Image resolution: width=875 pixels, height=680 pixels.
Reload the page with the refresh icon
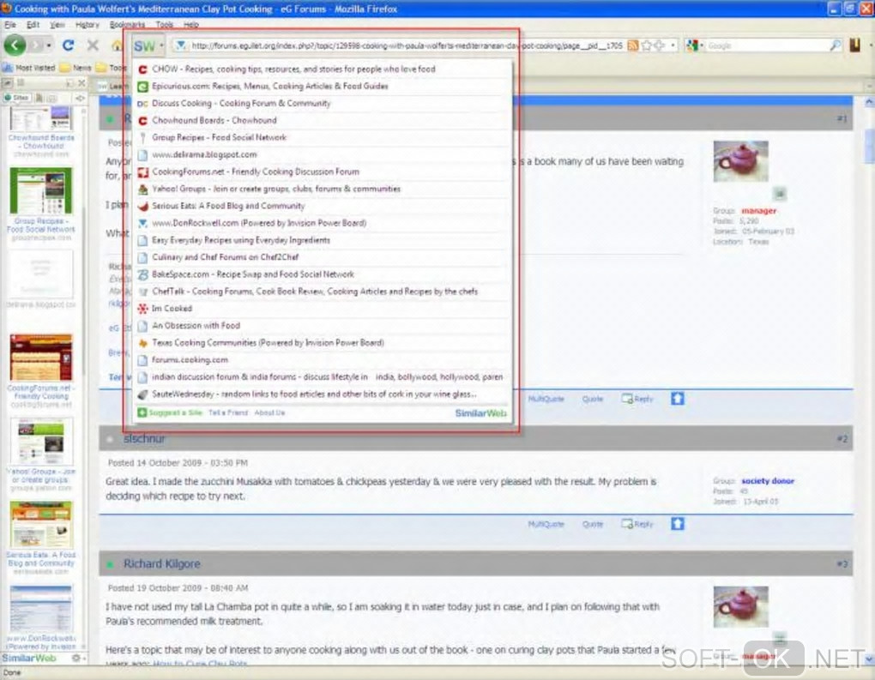pos(68,45)
